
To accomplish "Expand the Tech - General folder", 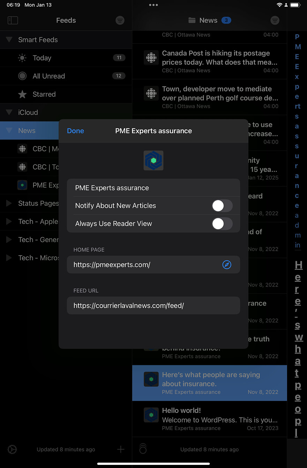I will point(9,240).
